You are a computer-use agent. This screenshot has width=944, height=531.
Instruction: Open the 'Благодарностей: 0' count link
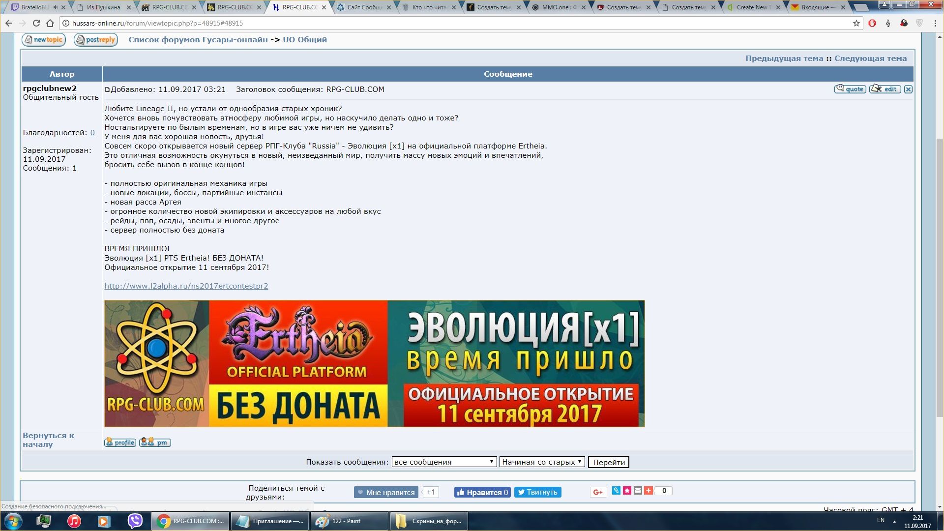tap(92, 133)
